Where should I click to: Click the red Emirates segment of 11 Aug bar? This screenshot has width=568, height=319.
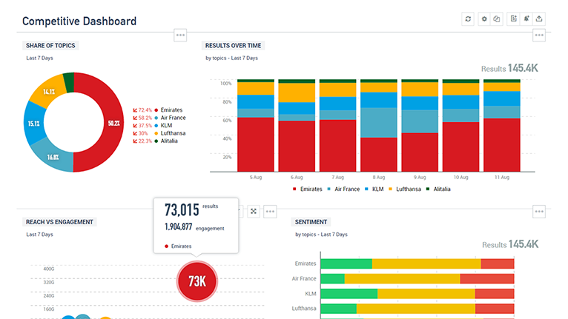(502, 144)
